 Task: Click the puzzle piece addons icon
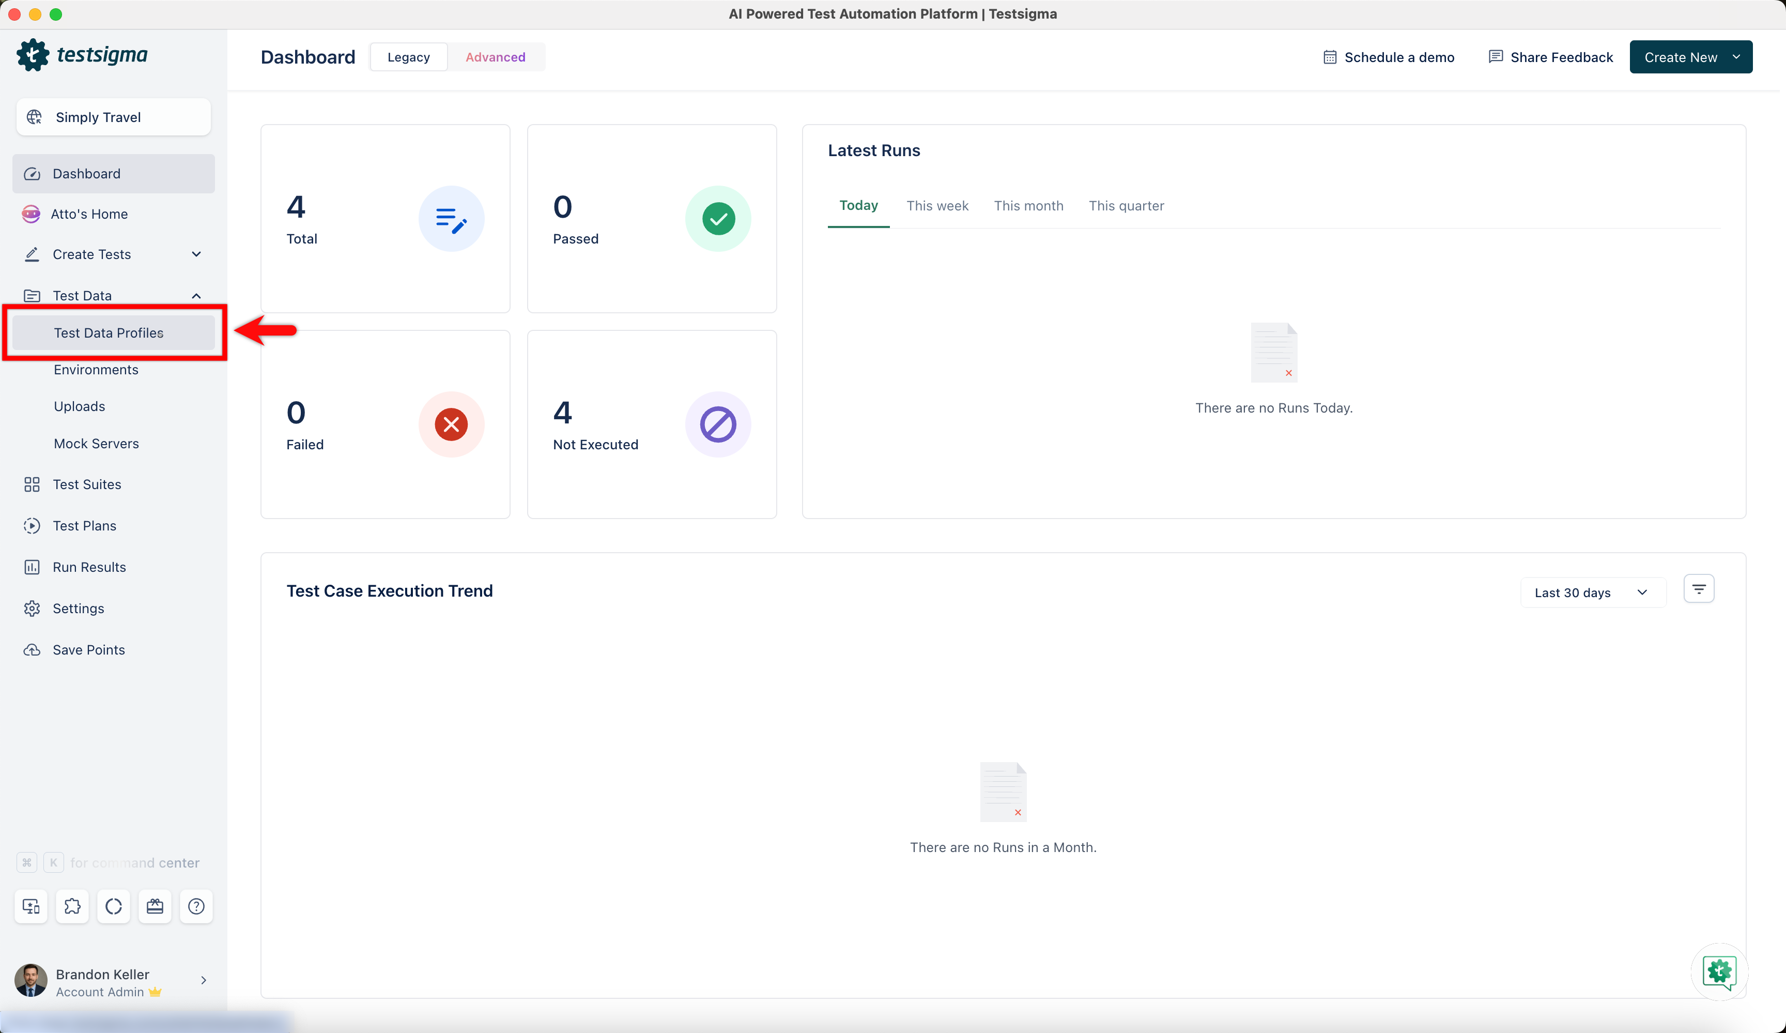point(72,906)
